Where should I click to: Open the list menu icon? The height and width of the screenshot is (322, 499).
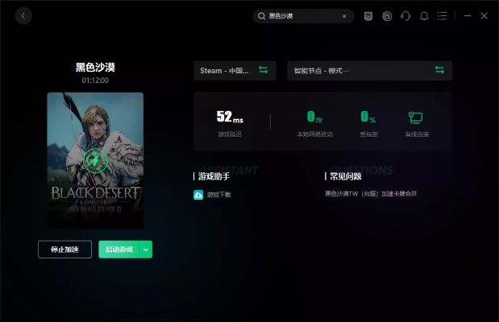[x=442, y=16]
